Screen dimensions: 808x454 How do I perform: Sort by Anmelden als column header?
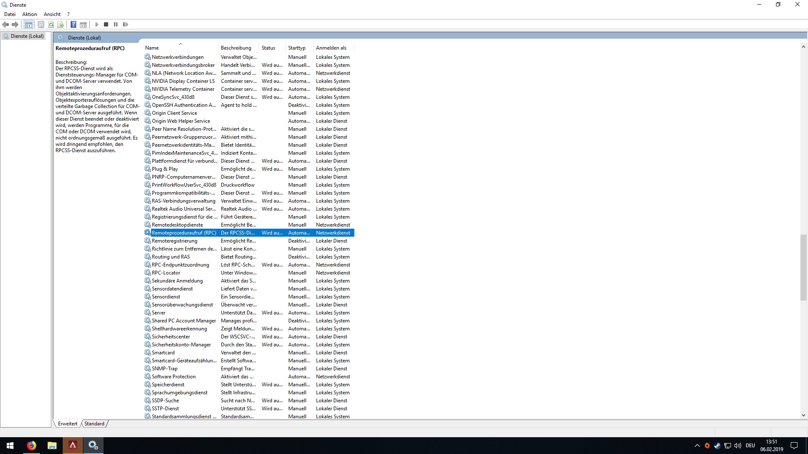[331, 48]
